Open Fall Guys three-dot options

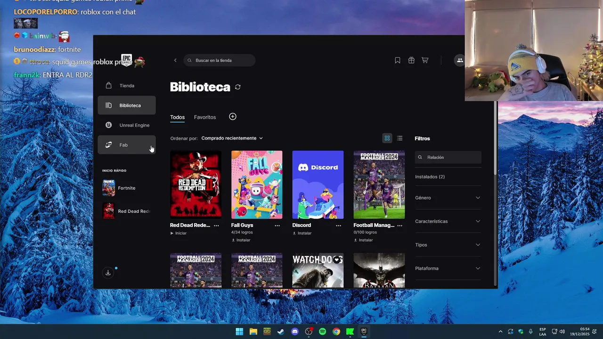(277, 226)
